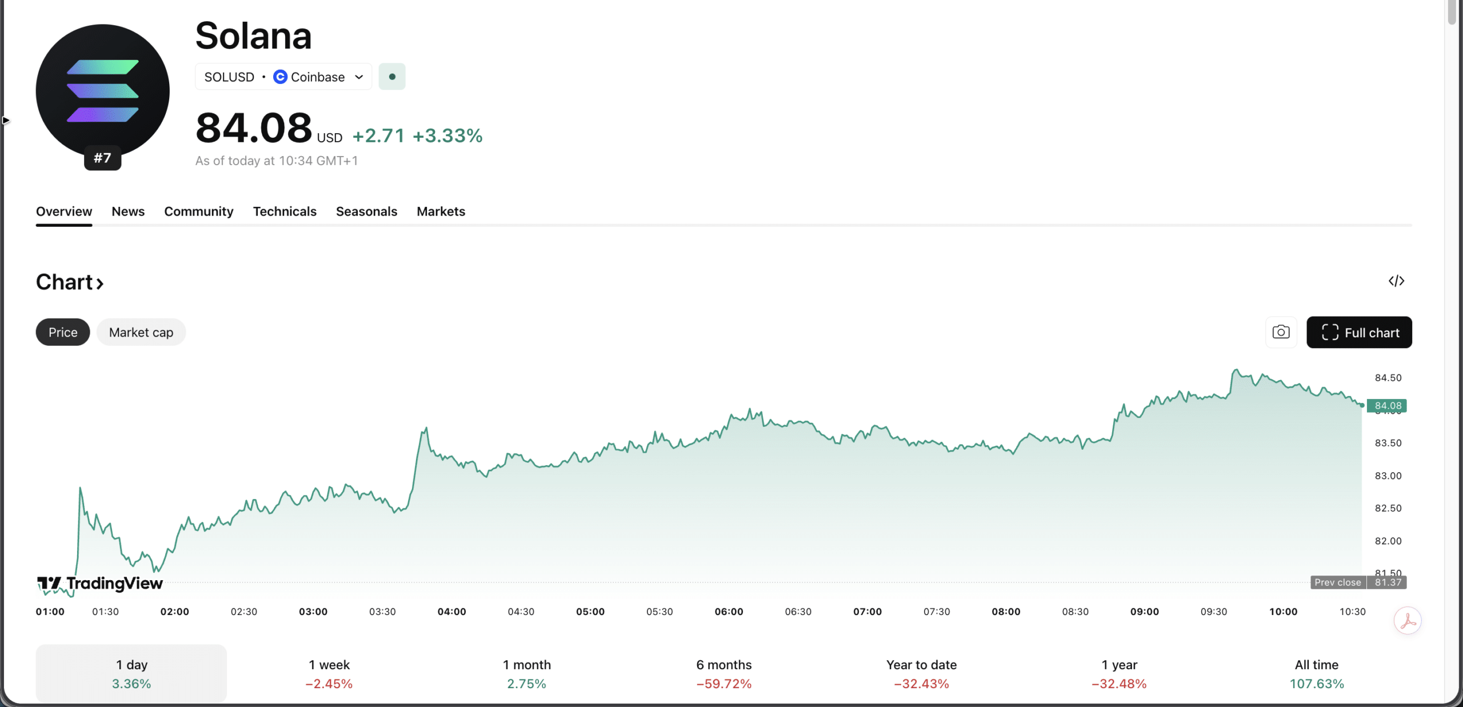Click the 03:30 time axis label
The image size is (1463, 707).
[x=382, y=612]
